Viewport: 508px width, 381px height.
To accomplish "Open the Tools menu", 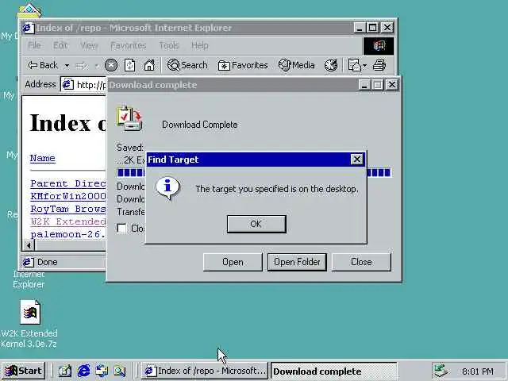I will (169, 45).
